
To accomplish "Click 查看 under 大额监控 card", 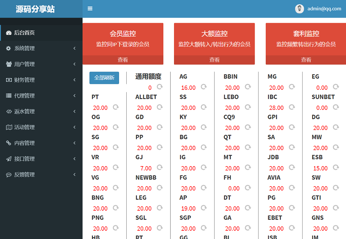I will click(x=215, y=60).
